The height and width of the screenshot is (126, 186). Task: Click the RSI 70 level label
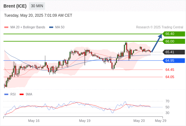[167, 101]
